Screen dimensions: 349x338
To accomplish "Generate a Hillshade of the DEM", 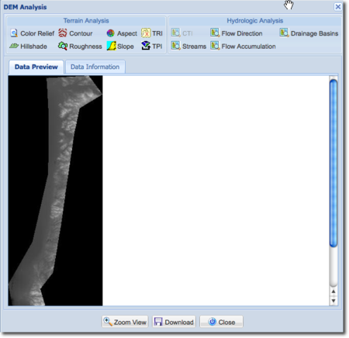I will click(x=28, y=47).
